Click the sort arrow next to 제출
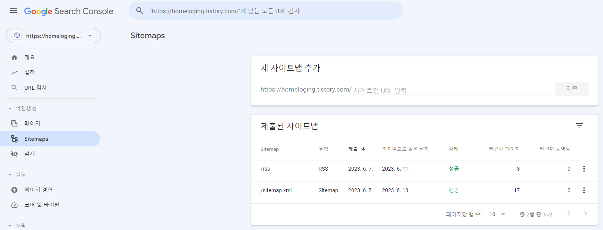Viewport: 603px width, 230px height. point(363,149)
